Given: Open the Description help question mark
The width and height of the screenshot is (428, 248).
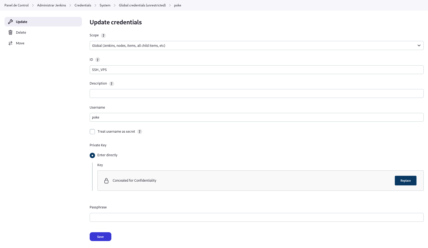Looking at the screenshot, I should pos(112,84).
